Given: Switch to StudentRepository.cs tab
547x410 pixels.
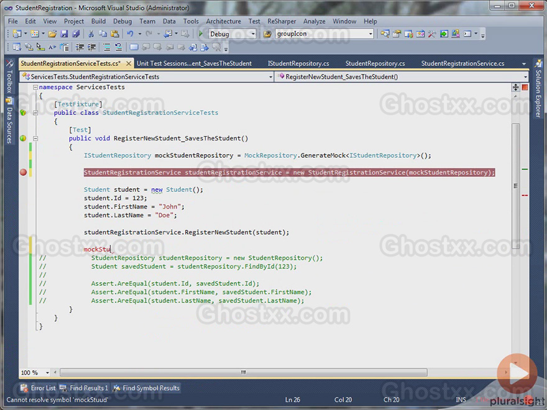Looking at the screenshot, I should (375, 63).
